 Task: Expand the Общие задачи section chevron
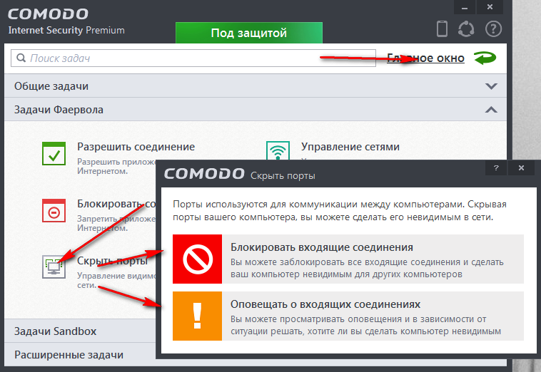point(491,86)
